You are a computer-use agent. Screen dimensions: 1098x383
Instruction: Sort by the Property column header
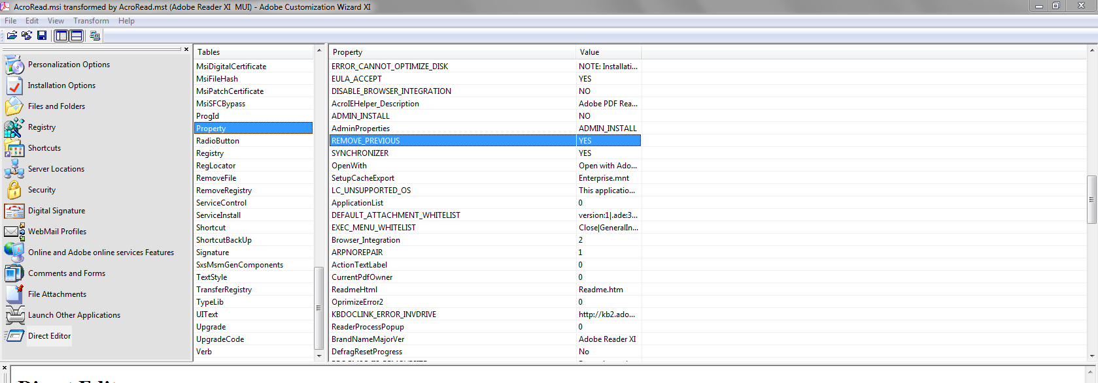coord(453,52)
